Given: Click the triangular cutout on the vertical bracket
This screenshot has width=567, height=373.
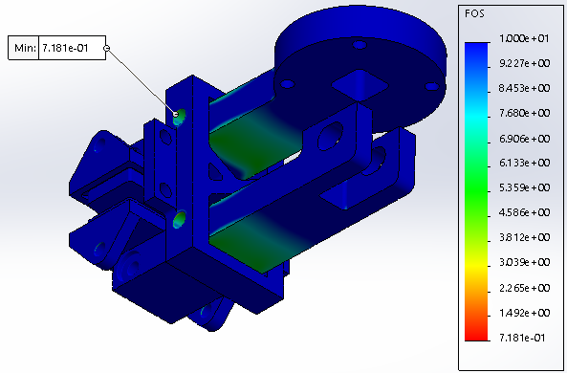Looking at the screenshot, I should point(215,172).
